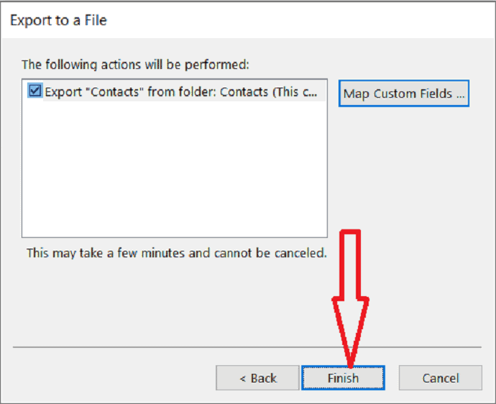496x404 pixels.
Task: Cancel the Export to a File wizard
Action: (x=441, y=377)
